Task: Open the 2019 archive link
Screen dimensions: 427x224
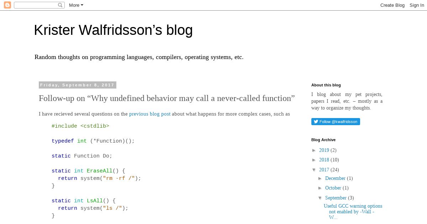Action: point(324,150)
